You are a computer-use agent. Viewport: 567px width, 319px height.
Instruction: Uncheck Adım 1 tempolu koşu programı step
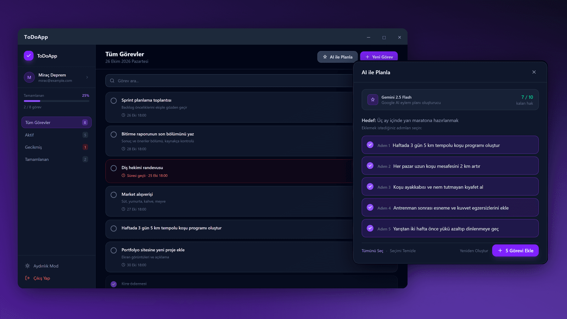coord(370,145)
